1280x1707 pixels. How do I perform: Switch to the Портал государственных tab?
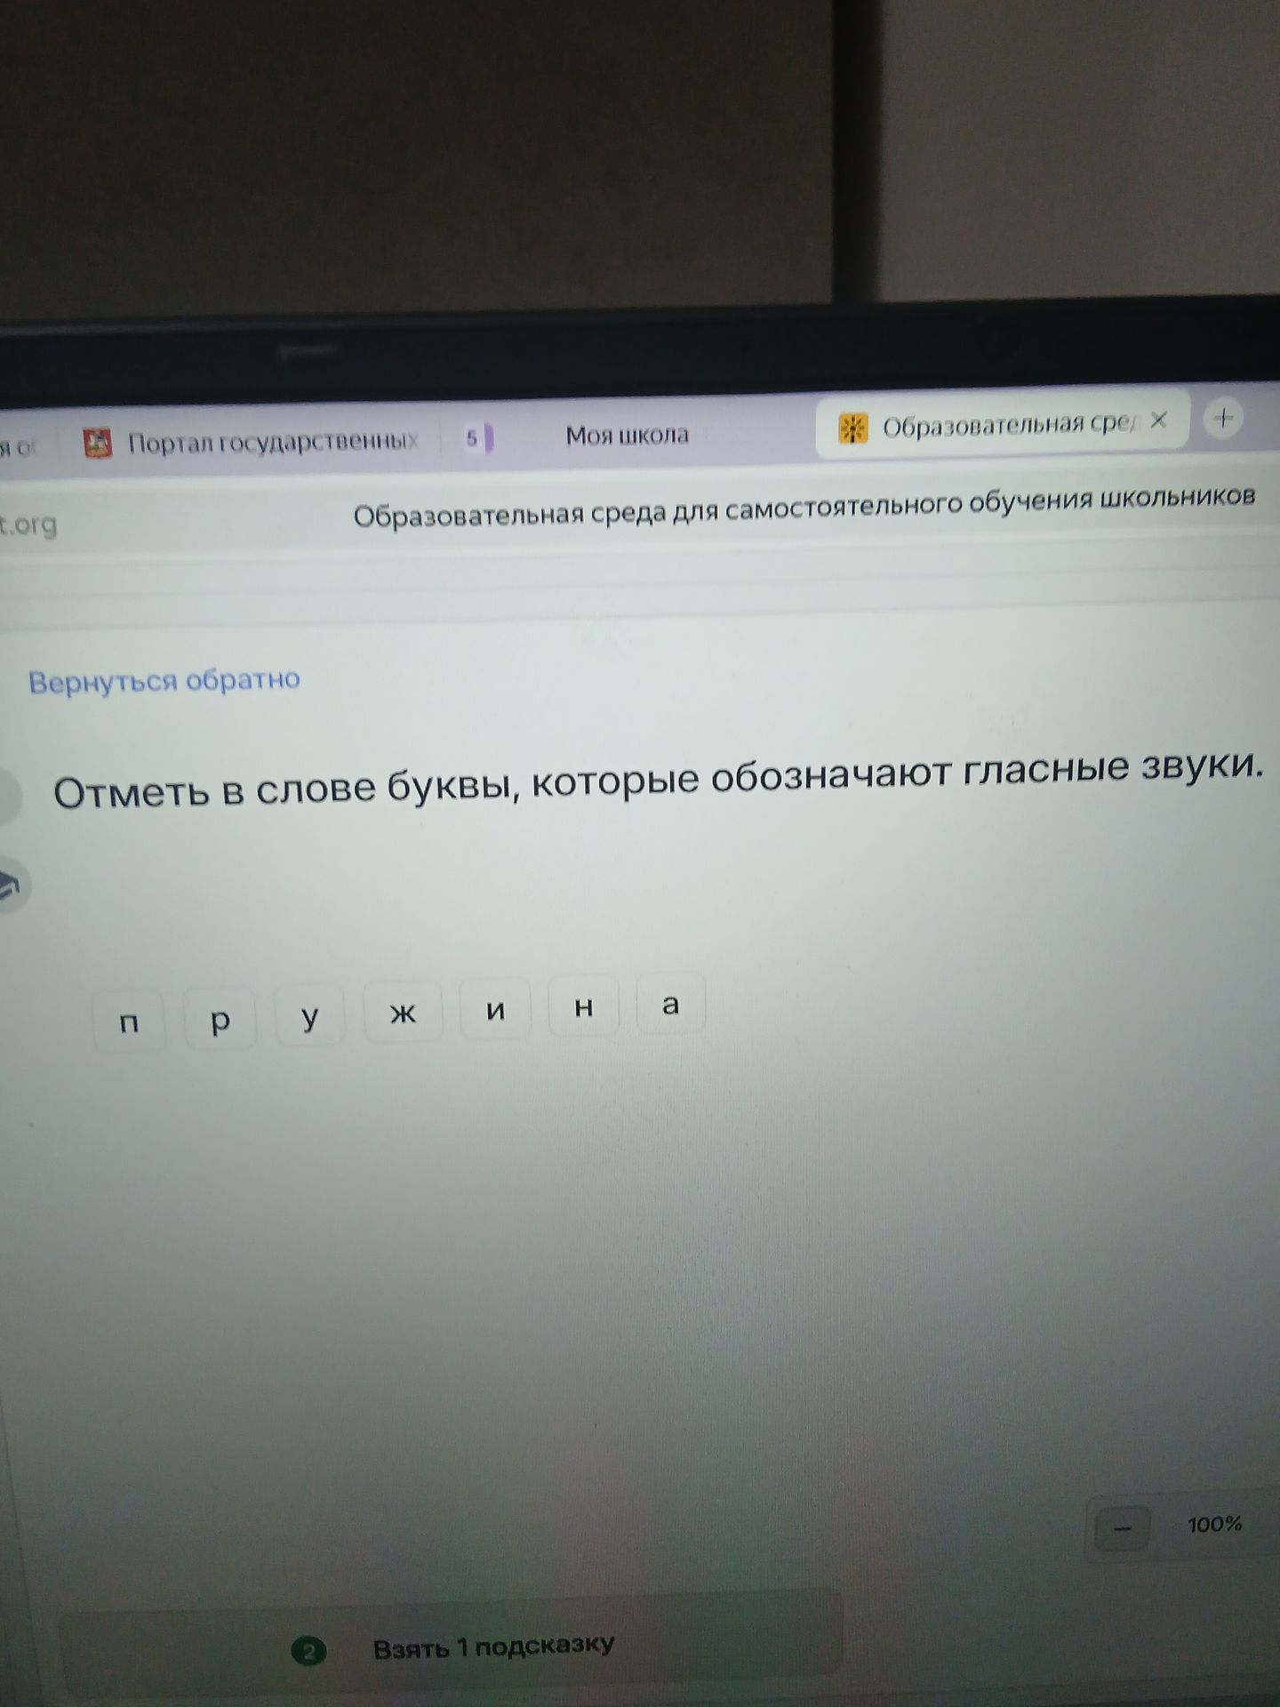(251, 442)
